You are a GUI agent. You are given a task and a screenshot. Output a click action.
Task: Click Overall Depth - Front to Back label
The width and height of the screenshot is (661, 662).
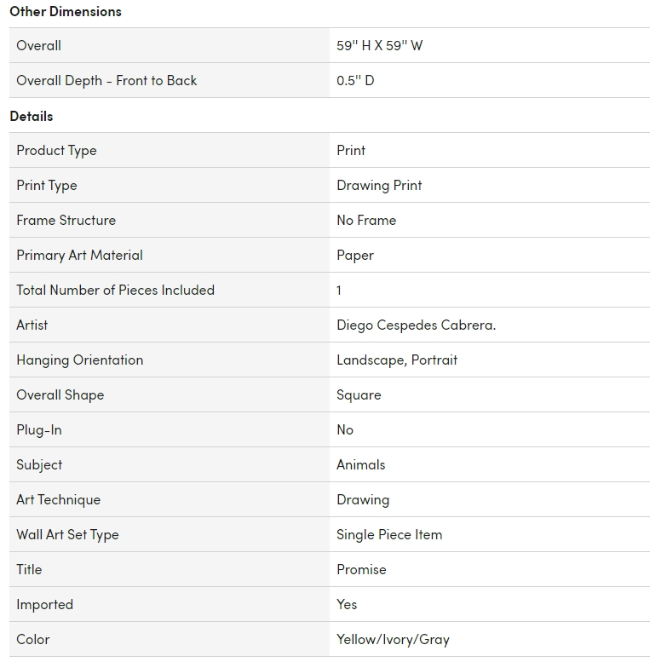tap(106, 81)
